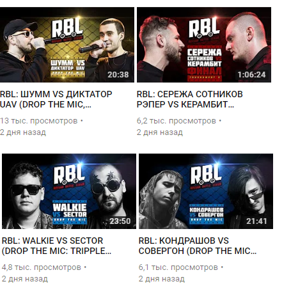The width and height of the screenshot is (291, 293).
Task: Open the СЕРЕЖА СОТНИКОВ vs КЕРАМБИТ thumbnail
Action: [204, 45]
